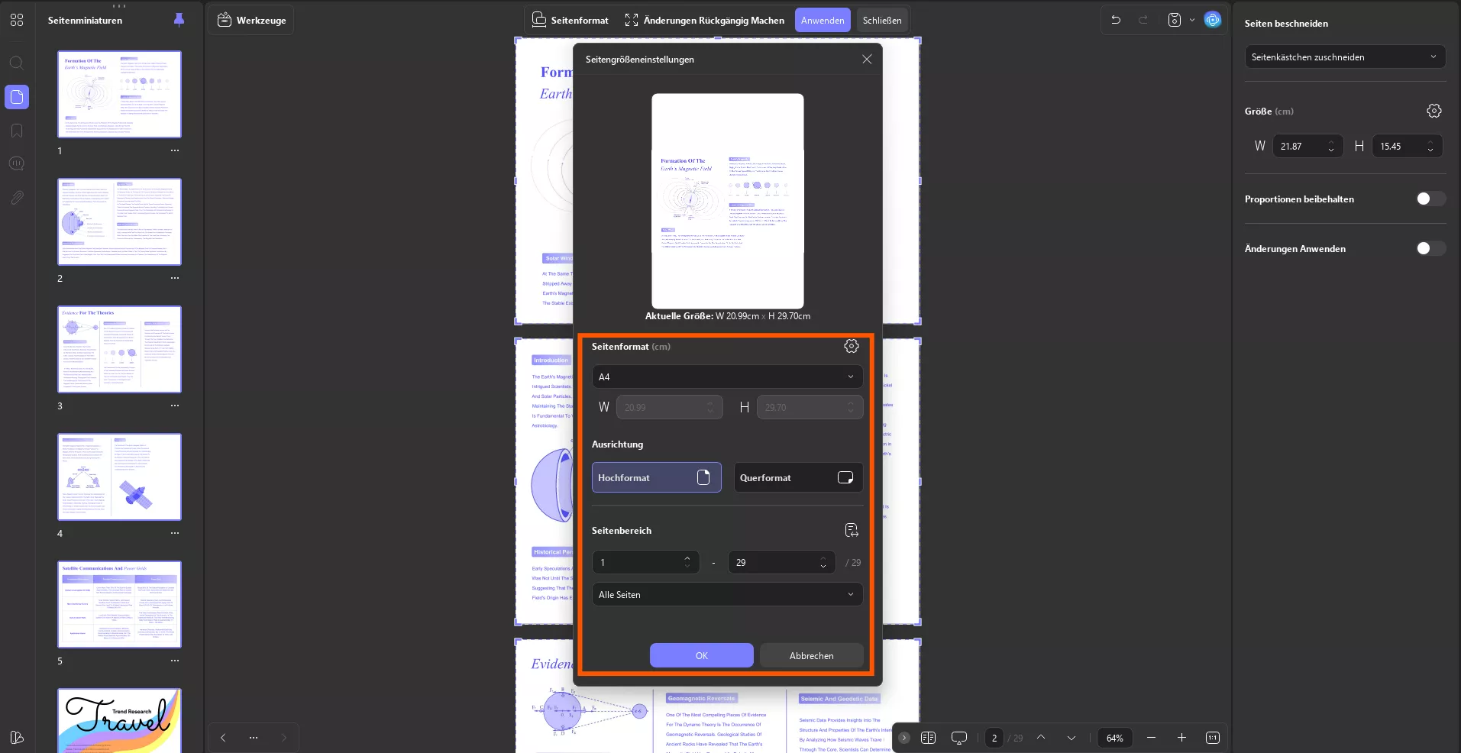Select Hochformat orientation
The image size is (1461, 753).
[656, 477]
